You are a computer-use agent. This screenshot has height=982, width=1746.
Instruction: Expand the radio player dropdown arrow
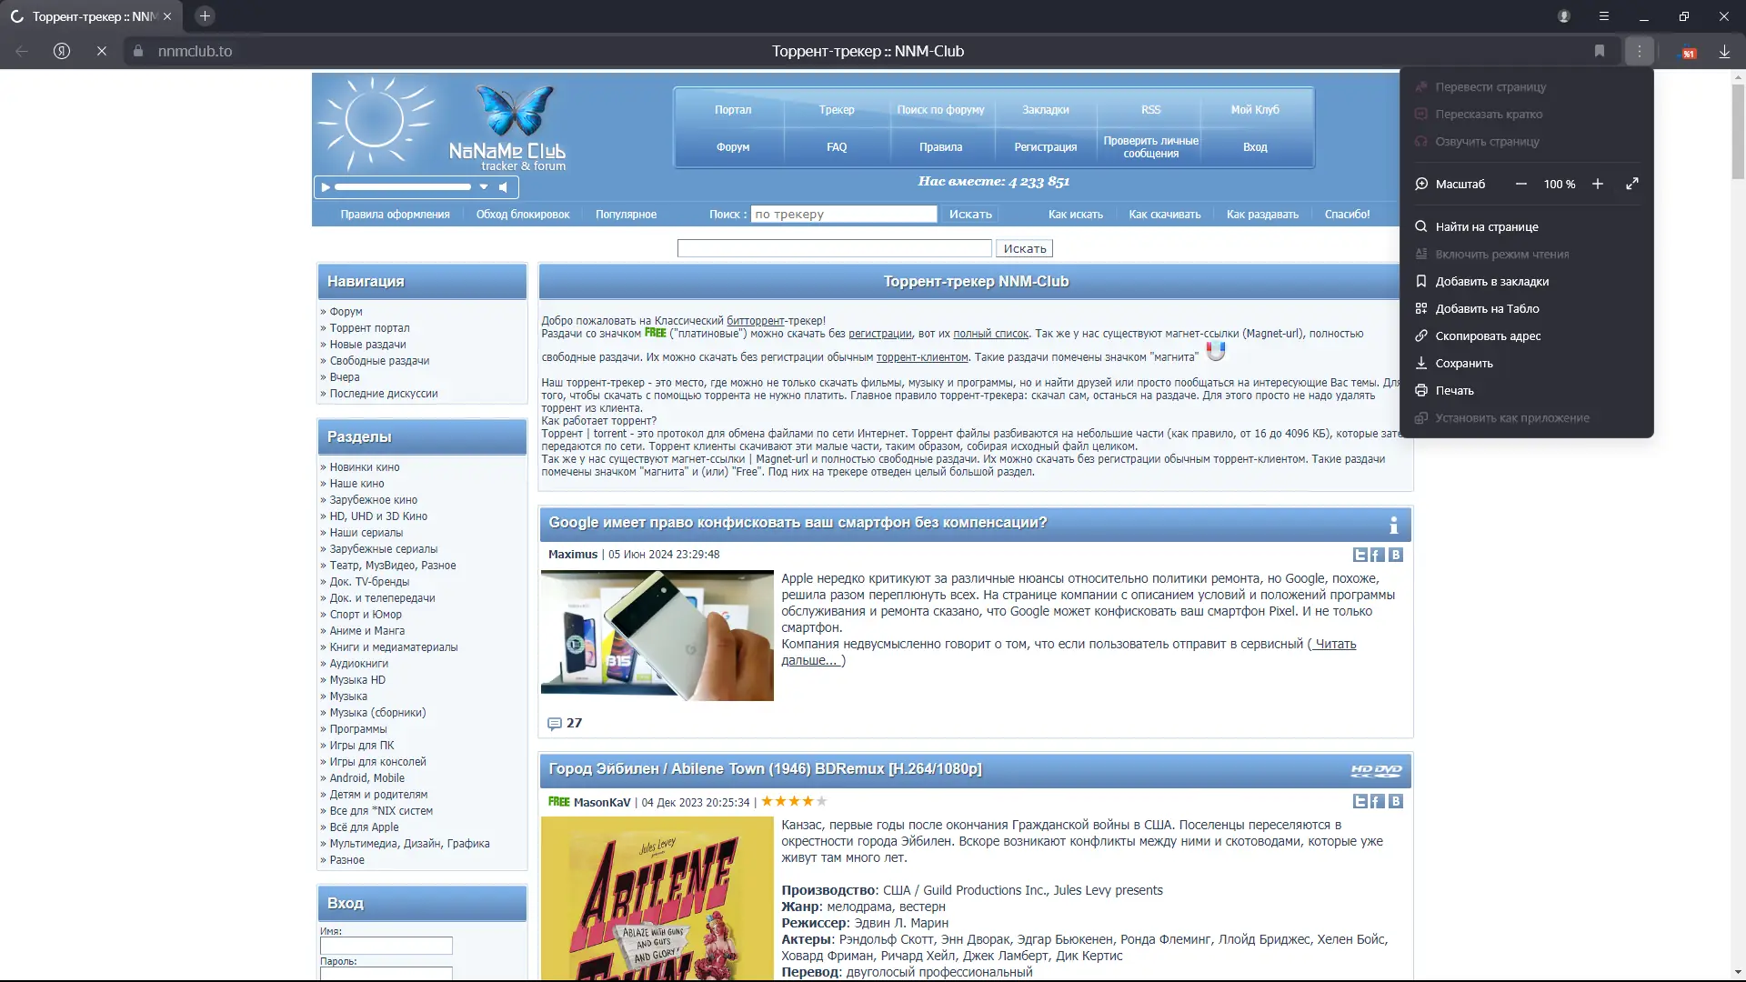coord(484,187)
